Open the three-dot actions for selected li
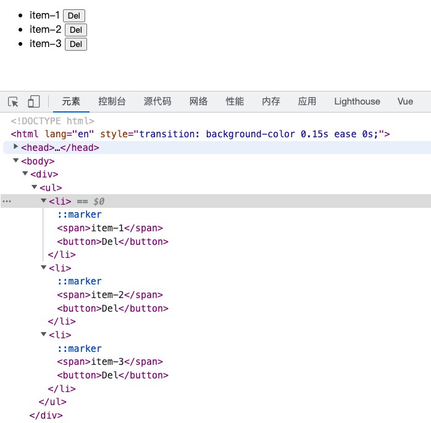This screenshot has height=423, width=431. (x=7, y=202)
